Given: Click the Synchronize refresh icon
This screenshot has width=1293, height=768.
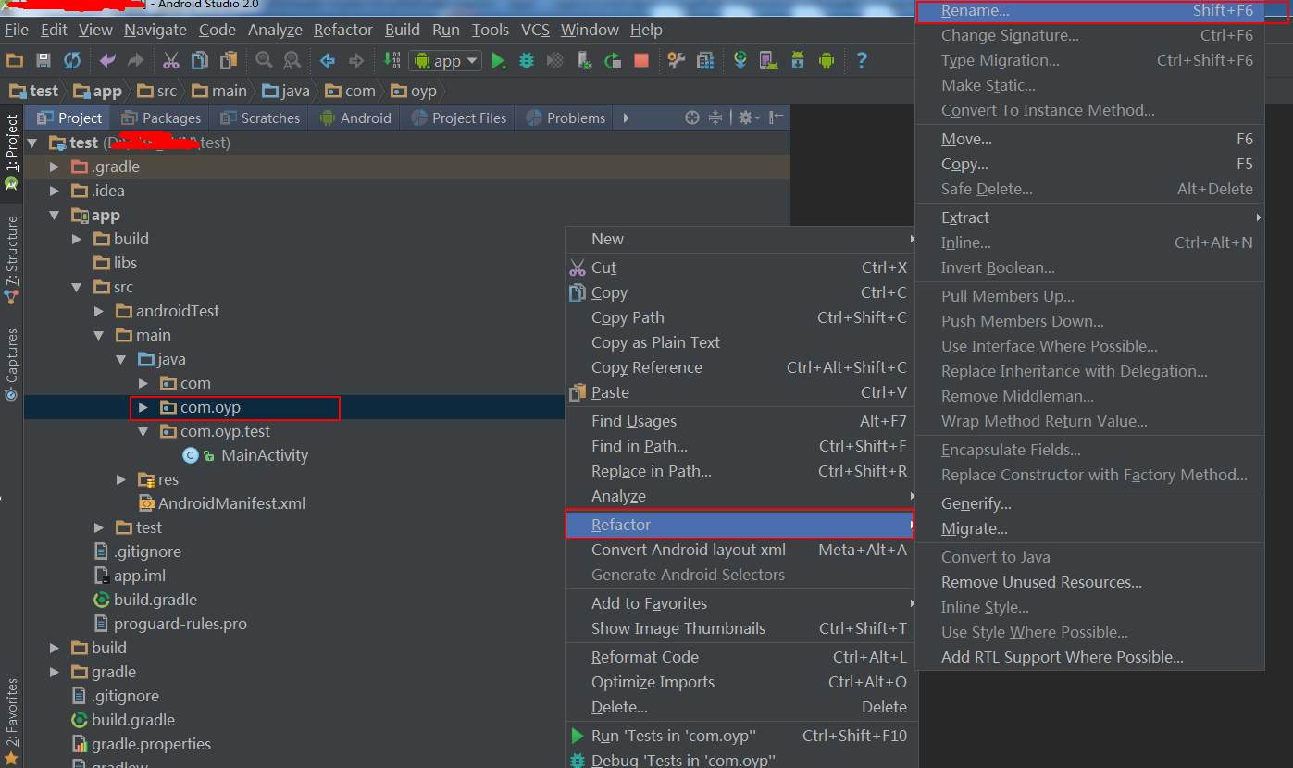Looking at the screenshot, I should pos(72,60).
